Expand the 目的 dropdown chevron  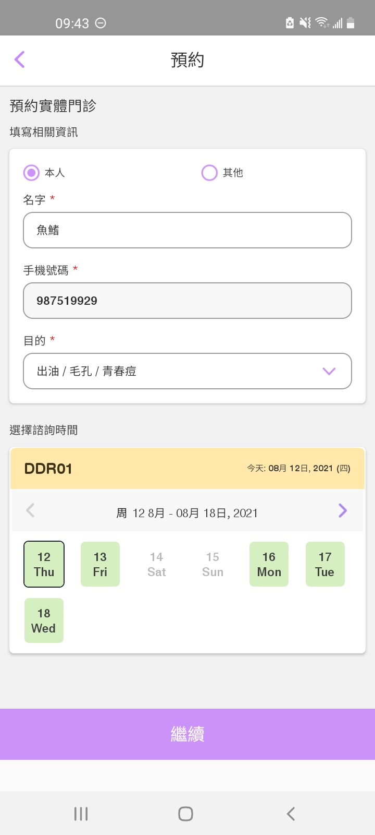click(x=329, y=371)
